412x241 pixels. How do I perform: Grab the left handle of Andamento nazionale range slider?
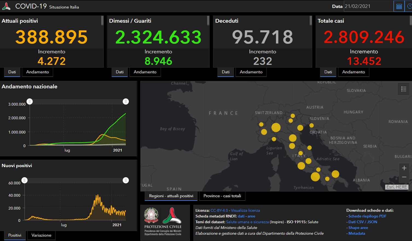30,102
